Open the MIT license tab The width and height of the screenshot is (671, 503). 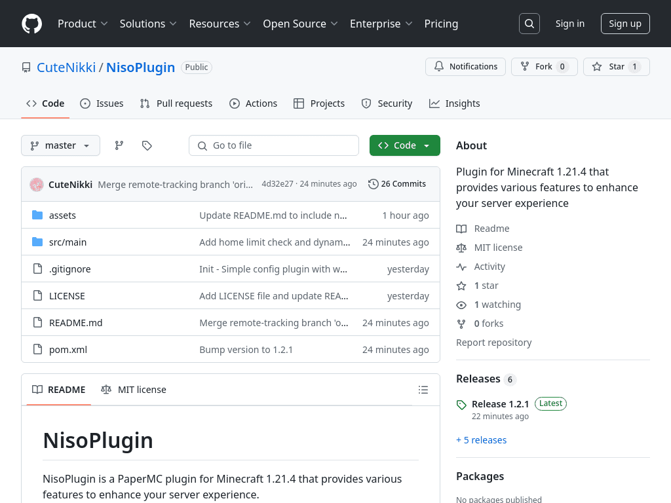pyautogui.click(x=134, y=390)
